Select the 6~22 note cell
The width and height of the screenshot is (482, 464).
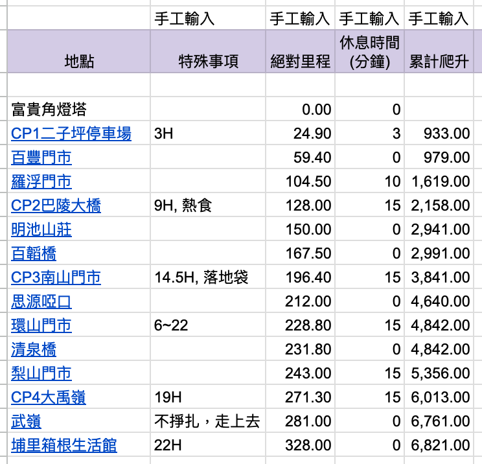pos(208,325)
